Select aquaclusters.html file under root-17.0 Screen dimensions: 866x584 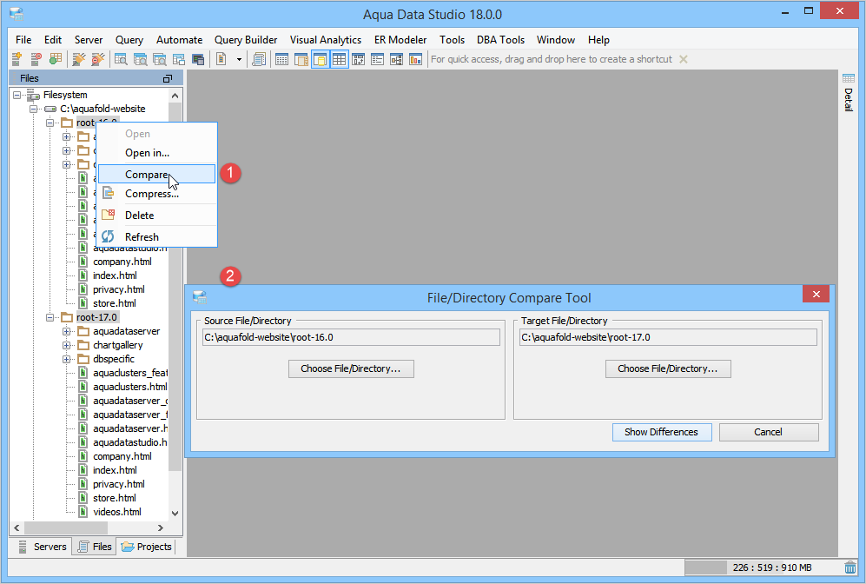coord(129,387)
